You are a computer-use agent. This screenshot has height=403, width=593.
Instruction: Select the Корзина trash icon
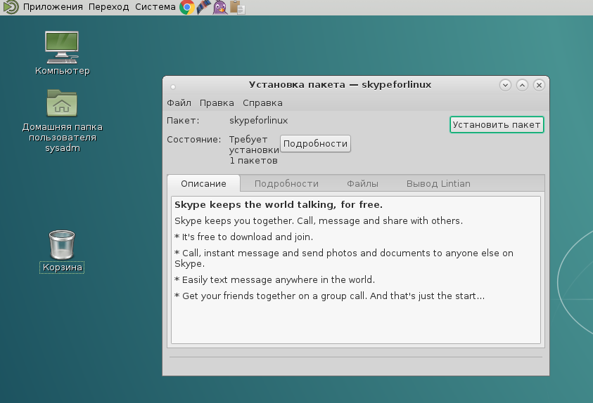click(x=62, y=251)
